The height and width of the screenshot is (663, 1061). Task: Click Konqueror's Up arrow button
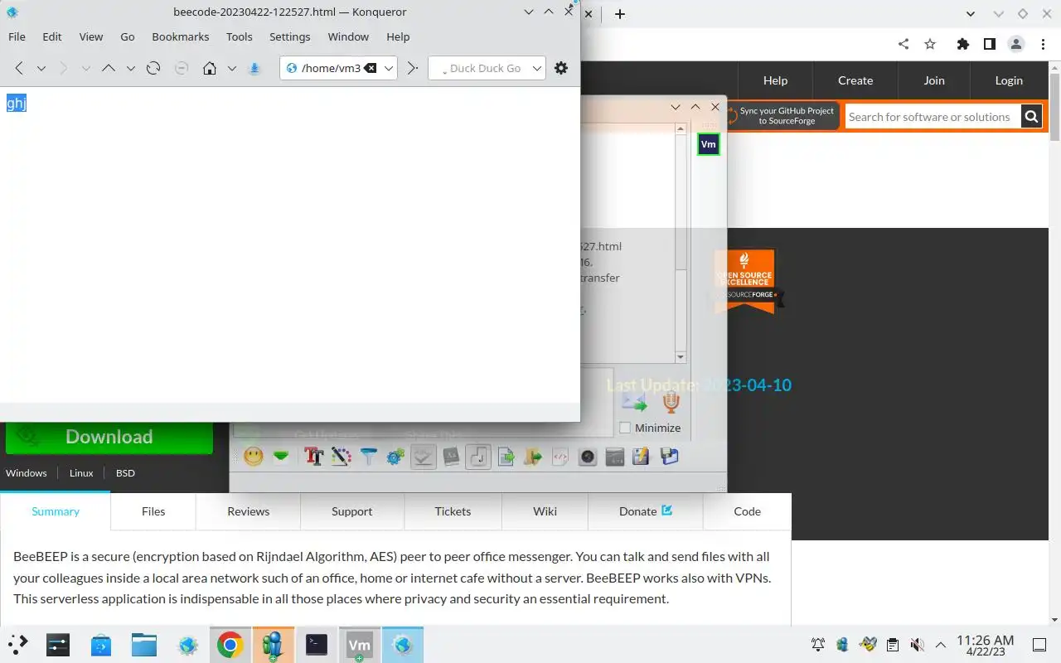pyautogui.click(x=108, y=68)
